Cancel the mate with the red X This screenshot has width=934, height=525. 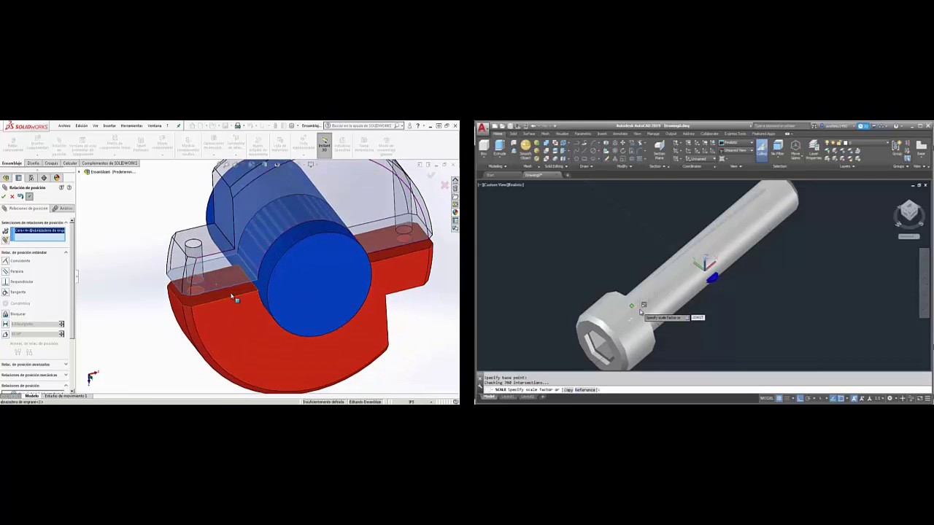point(12,196)
